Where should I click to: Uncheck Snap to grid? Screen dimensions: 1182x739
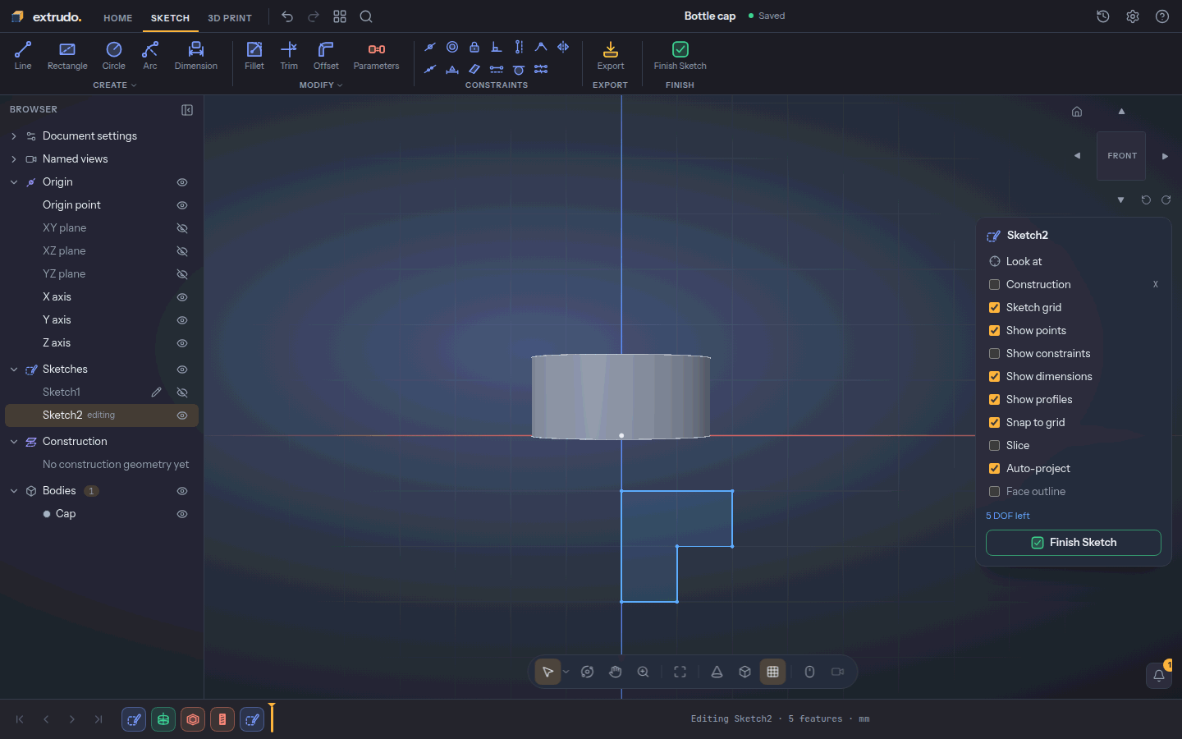pyautogui.click(x=994, y=423)
